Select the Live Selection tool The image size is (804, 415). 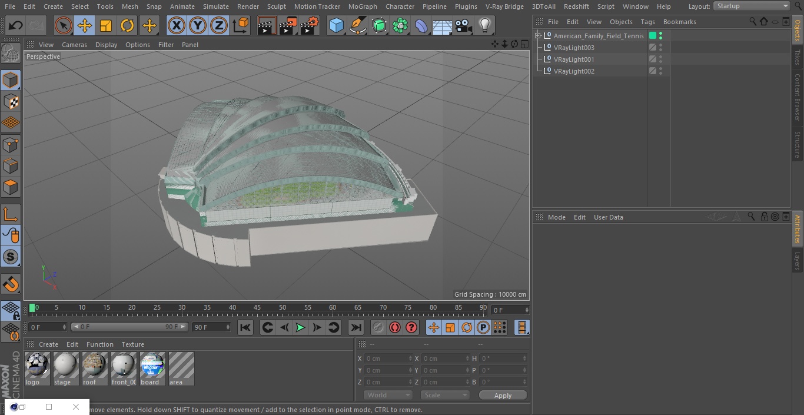(64, 26)
